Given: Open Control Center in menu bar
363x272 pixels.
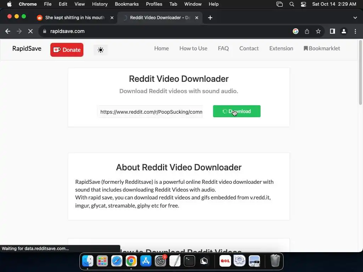Looking at the screenshot, I should click(x=303, y=4).
